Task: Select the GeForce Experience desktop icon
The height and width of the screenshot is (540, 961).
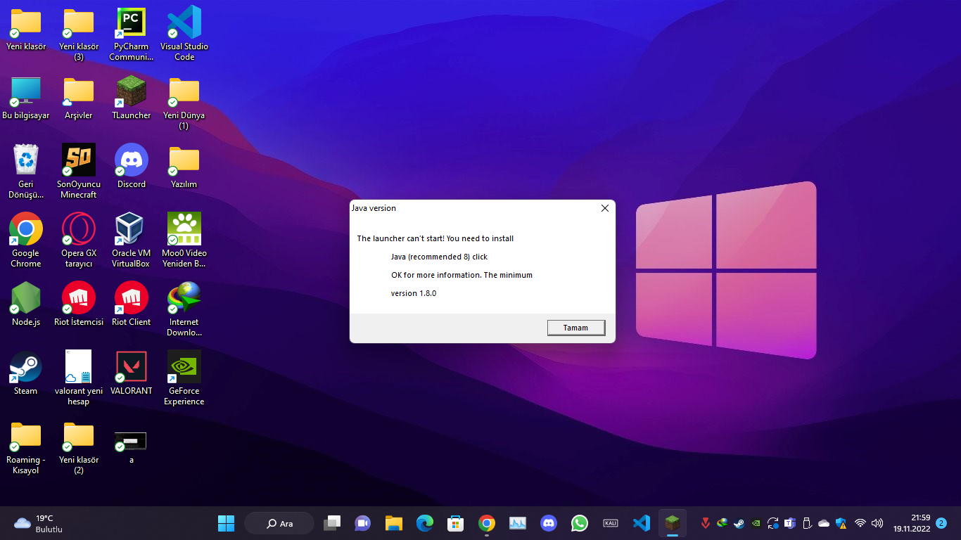Action: coord(184,378)
